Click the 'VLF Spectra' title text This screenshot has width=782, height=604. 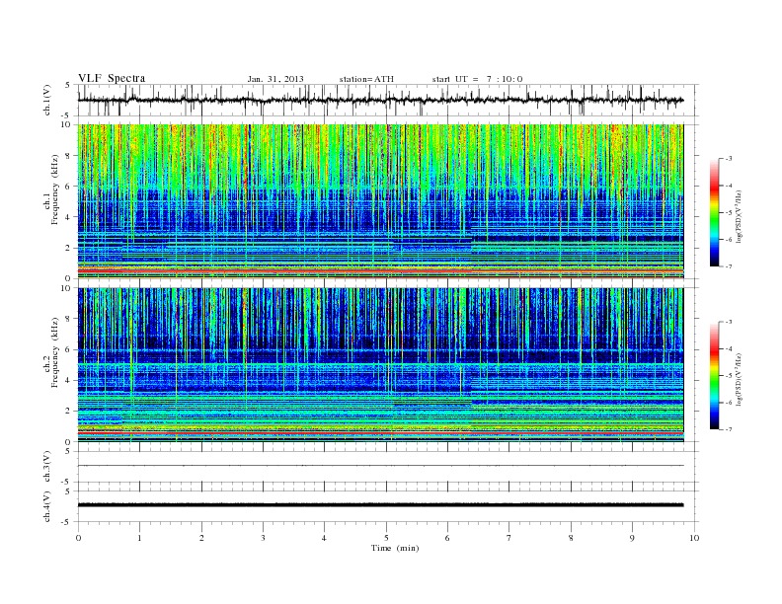tap(112, 78)
